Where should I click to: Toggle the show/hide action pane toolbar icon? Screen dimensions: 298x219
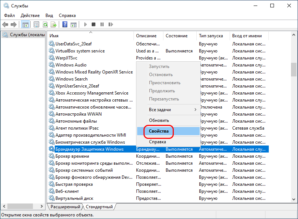click(74, 24)
